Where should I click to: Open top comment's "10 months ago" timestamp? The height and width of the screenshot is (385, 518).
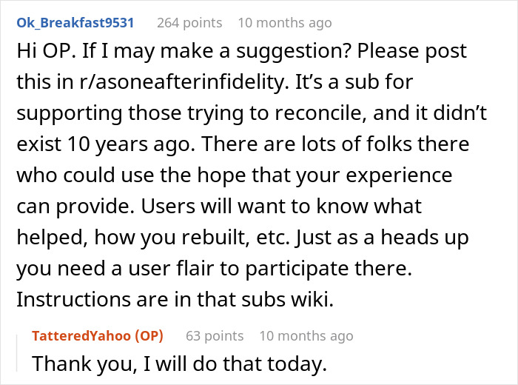coord(284,23)
